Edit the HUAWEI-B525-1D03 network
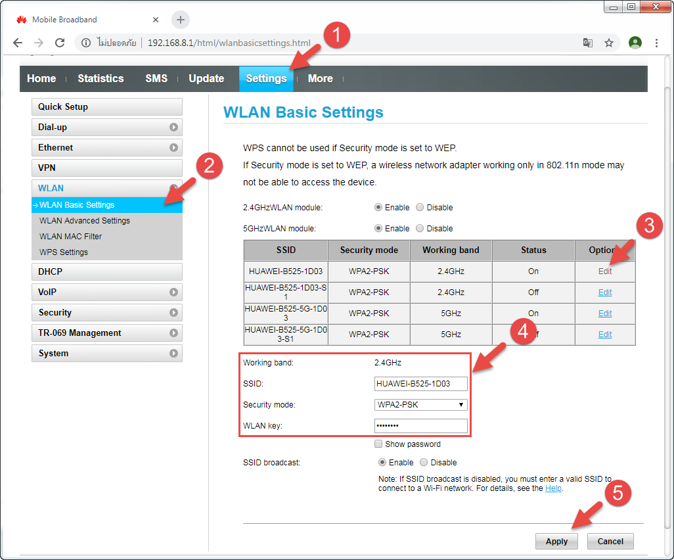674x560 pixels. point(605,271)
